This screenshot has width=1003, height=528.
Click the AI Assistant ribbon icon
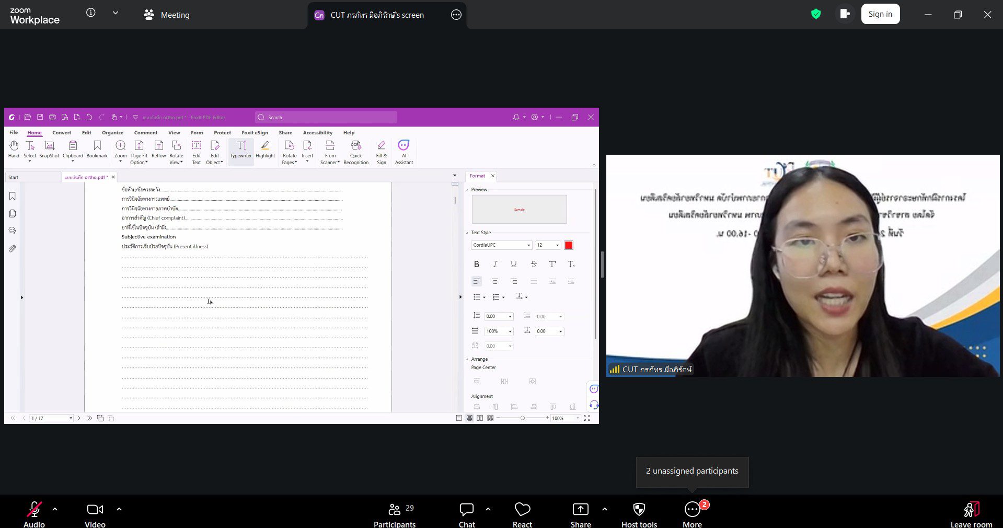point(403,150)
